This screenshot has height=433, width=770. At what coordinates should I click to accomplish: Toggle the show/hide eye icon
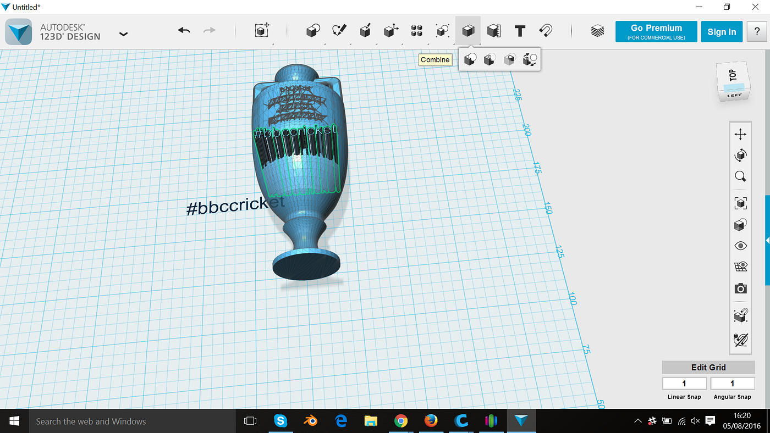tap(740, 246)
